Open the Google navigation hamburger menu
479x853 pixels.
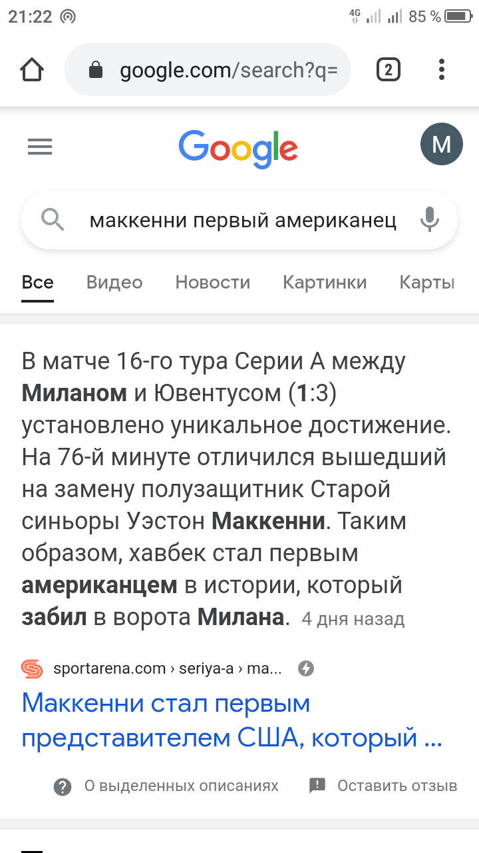coord(39,147)
